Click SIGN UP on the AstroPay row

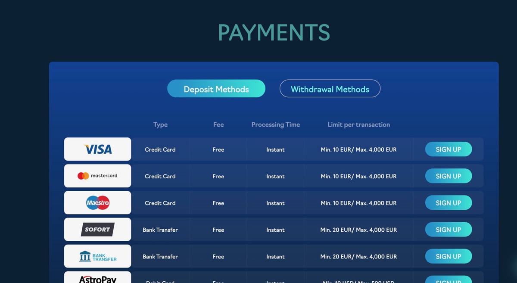(448, 280)
